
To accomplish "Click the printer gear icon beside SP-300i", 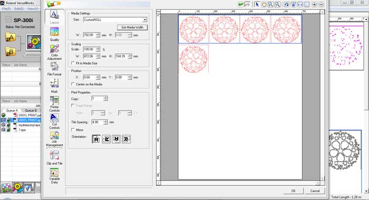I will pyautogui.click(x=34, y=43).
